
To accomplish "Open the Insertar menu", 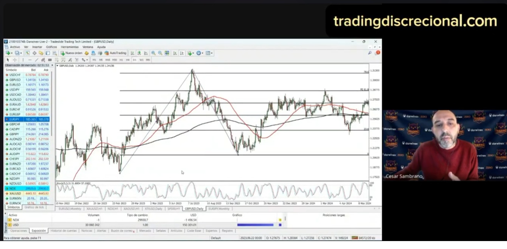I will [37, 47].
